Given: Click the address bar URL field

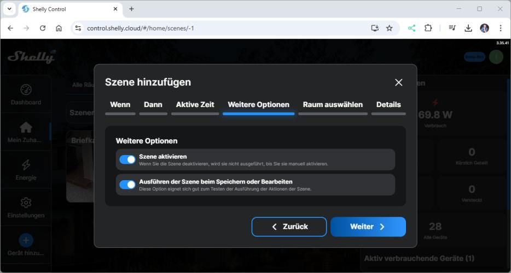Looking at the screenshot, I should [219, 28].
